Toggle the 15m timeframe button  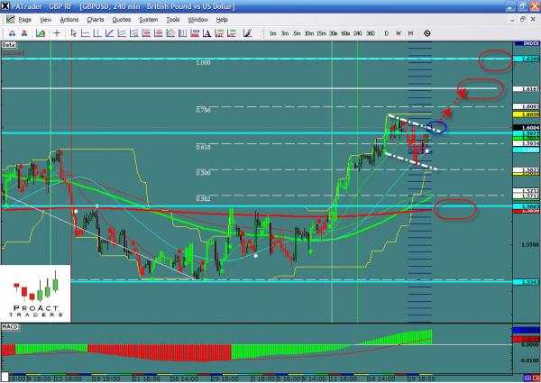point(322,32)
